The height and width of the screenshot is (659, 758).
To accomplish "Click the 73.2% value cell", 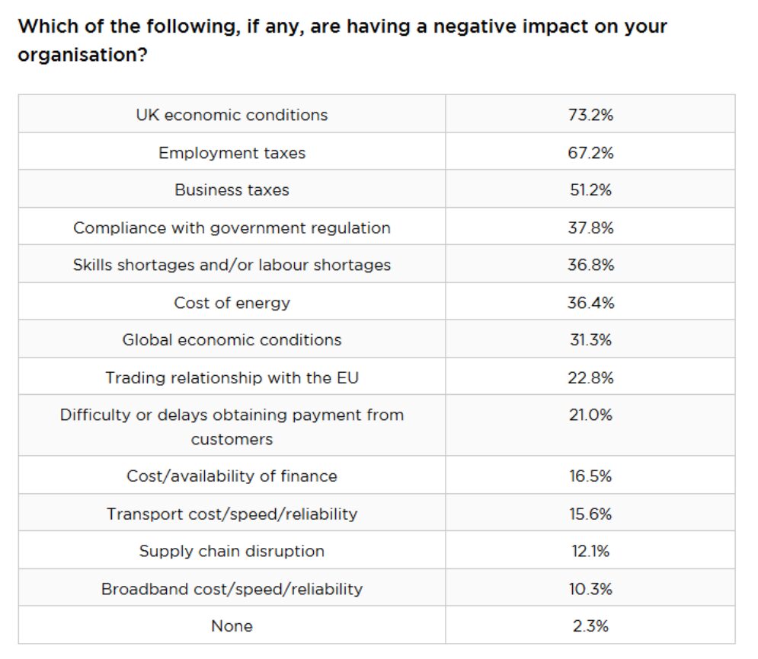I will [x=590, y=115].
